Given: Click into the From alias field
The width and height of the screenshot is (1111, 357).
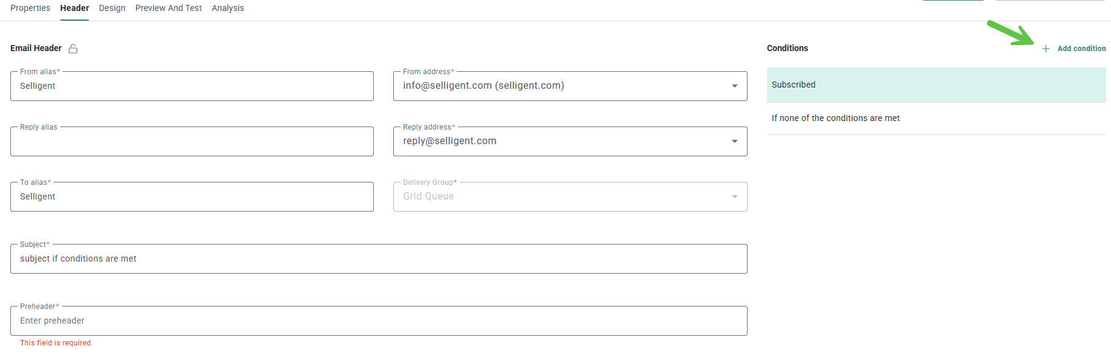Looking at the screenshot, I should pyautogui.click(x=192, y=86).
